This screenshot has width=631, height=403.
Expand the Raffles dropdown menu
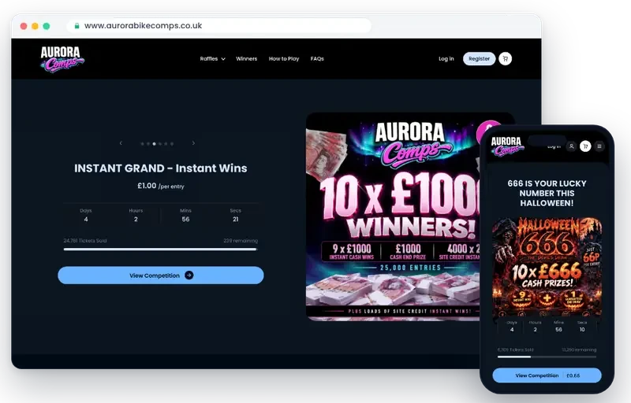[x=212, y=58]
